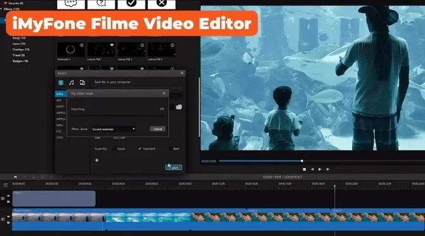Select Good quality option
425x236 pixels.
(119, 148)
